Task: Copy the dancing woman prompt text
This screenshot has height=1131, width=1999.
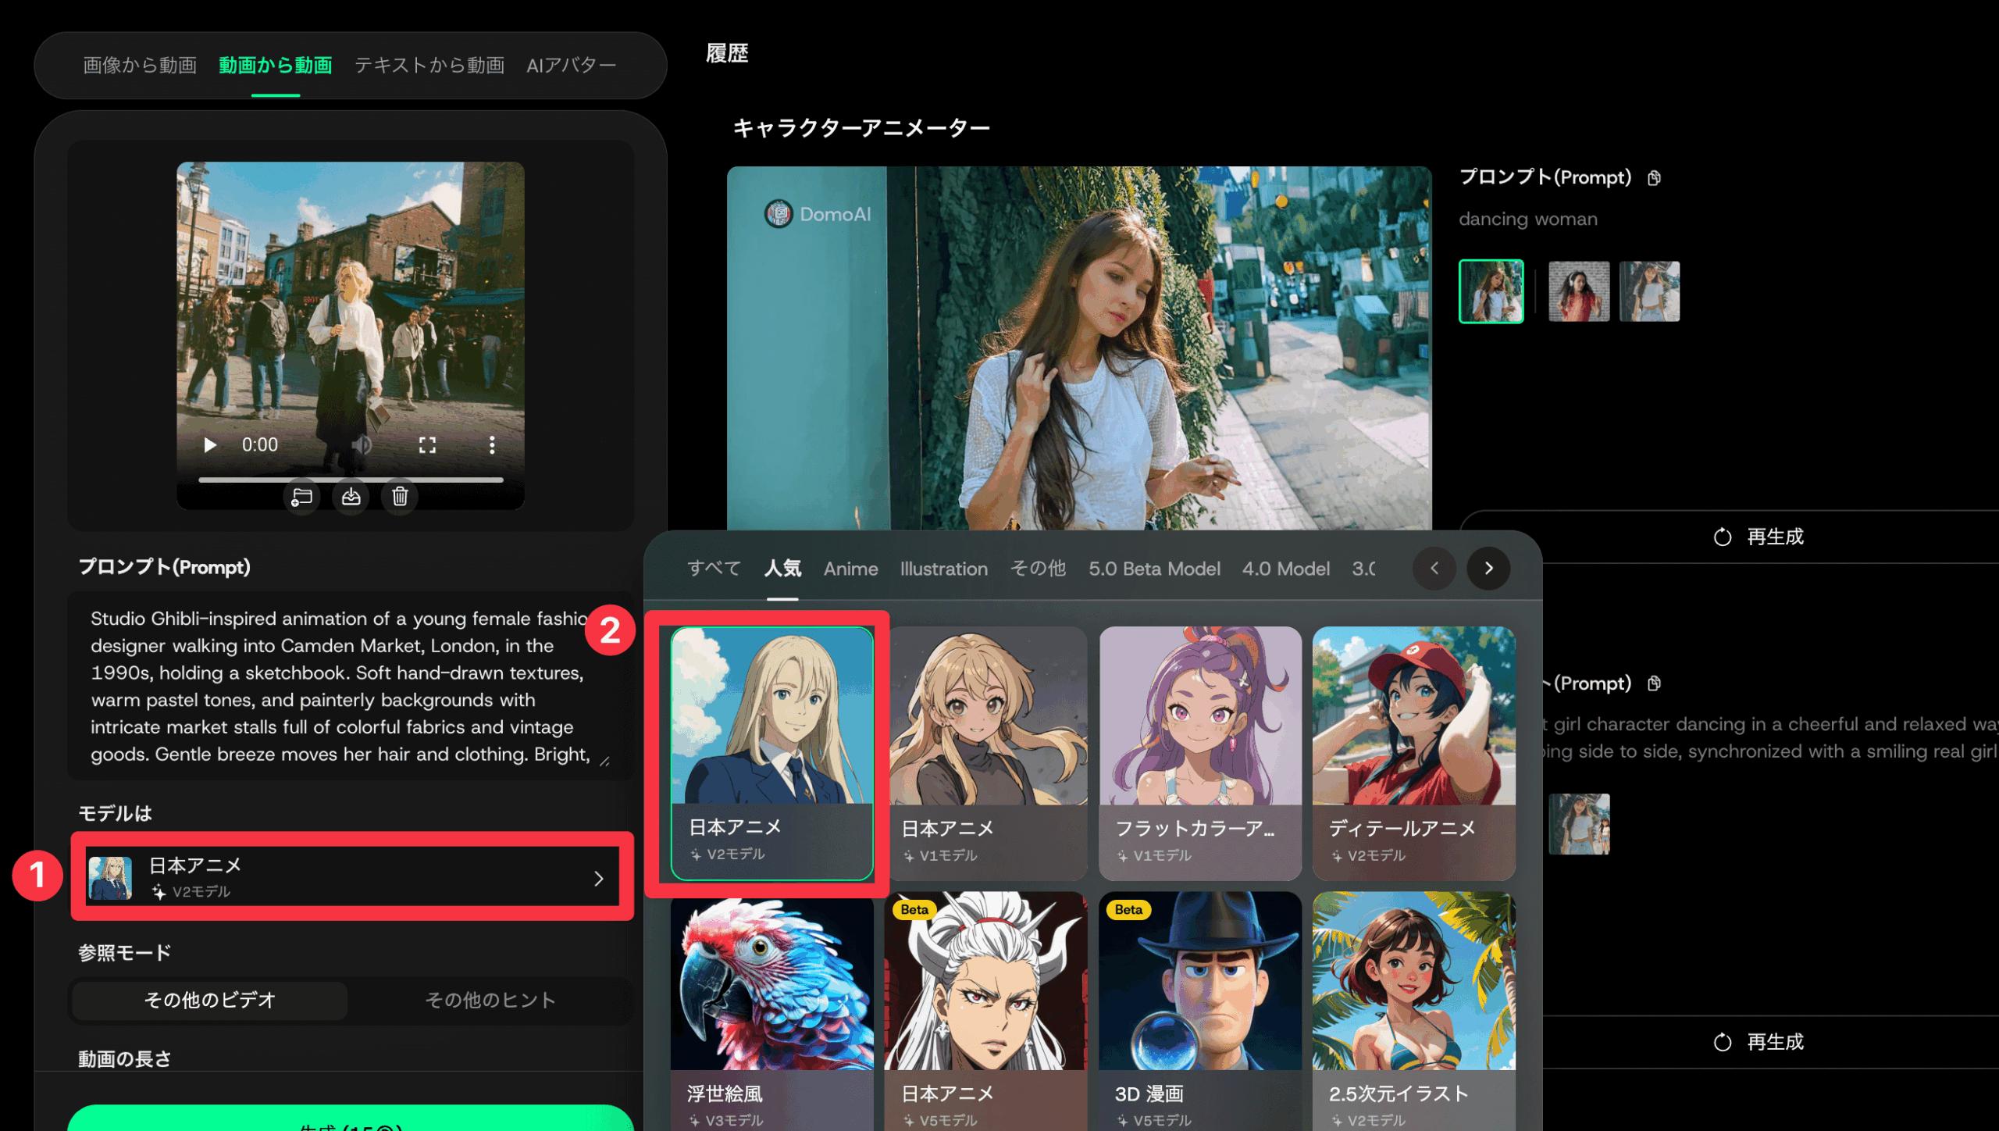Action: click(1654, 178)
